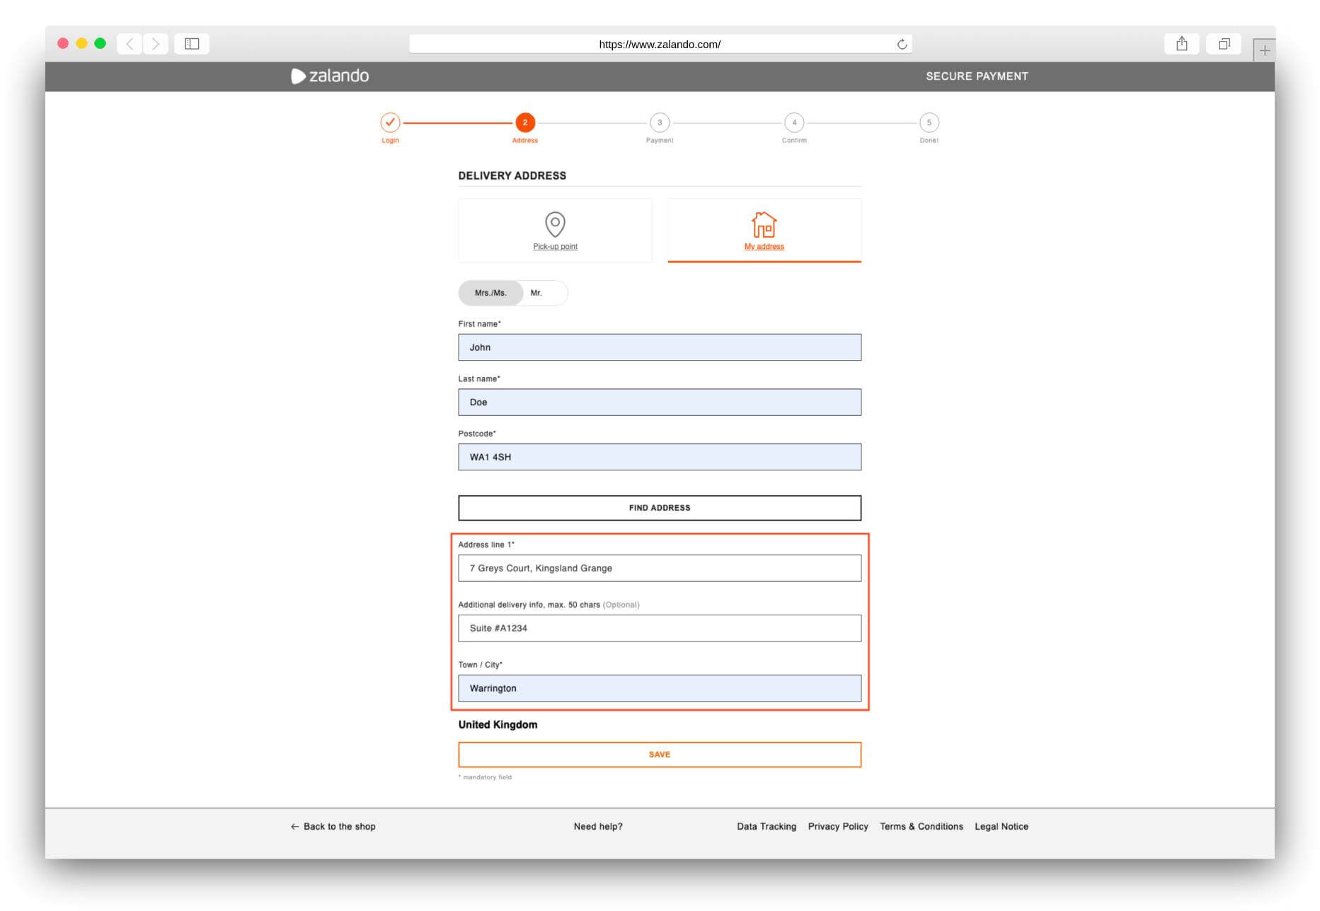Viewport: 1320px width, 911px height.
Task: Click the Zalando logo
Action: [330, 76]
